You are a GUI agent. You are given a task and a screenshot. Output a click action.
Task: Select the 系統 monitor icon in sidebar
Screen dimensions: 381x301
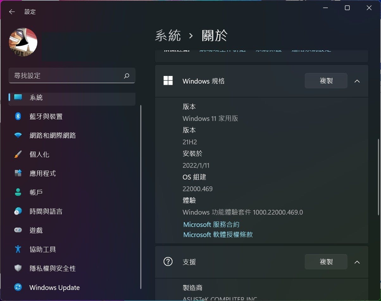coord(18,97)
